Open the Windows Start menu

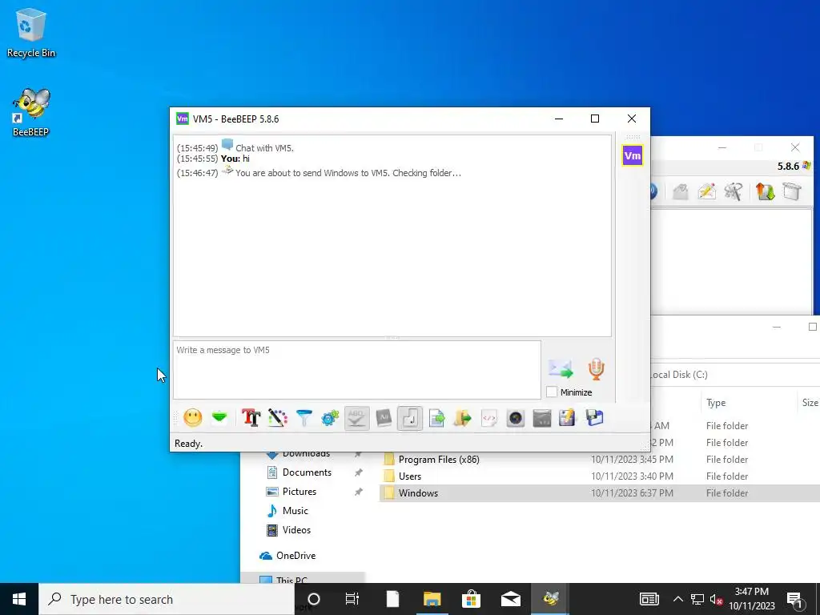pos(19,599)
